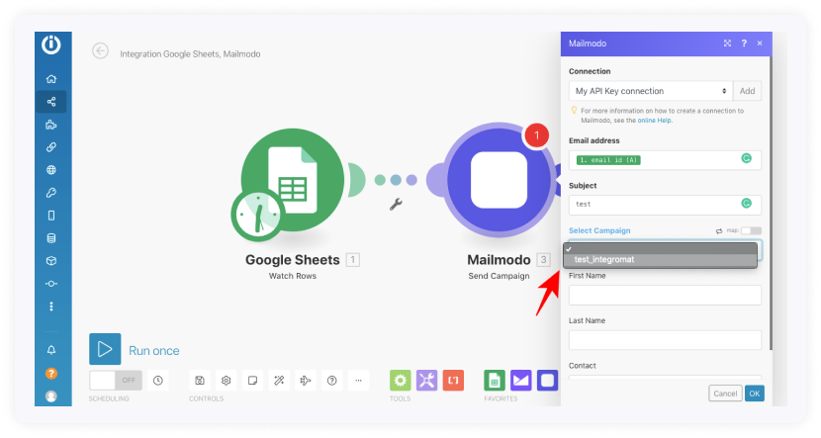Open the three-dots more menu in sidebar
The height and width of the screenshot is (438, 821).
(50, 307)
